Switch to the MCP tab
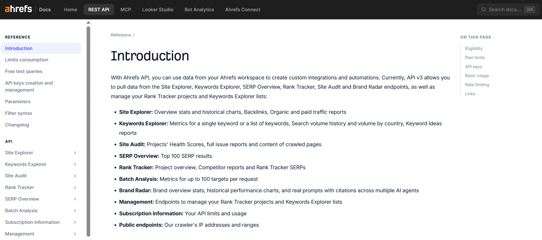The height and width of the screenshot is (240, 542). click(x=126, y=10)
